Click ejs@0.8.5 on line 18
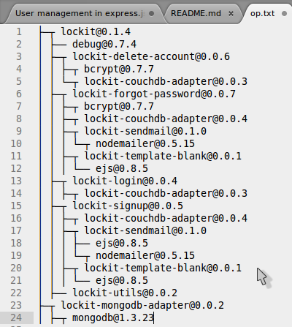The height and width of the screenshot is (327, 292). (x=122, y=243)
